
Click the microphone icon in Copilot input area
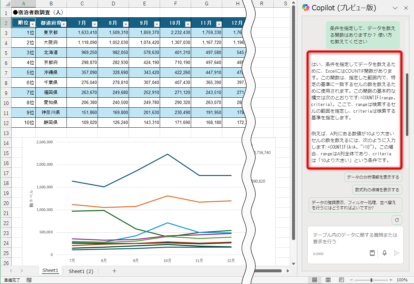point(384,253)
